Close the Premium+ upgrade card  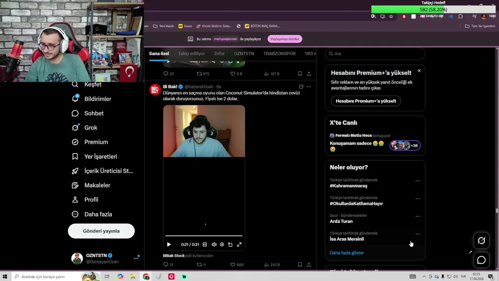419,71
